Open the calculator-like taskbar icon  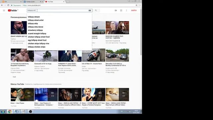tap(24, 112)
